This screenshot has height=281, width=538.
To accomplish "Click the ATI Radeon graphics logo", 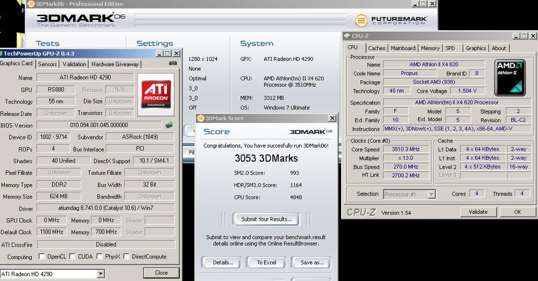I will tap(156, 94).
